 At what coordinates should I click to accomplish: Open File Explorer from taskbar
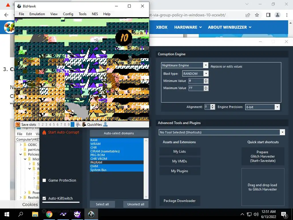(x=35, y=214)
